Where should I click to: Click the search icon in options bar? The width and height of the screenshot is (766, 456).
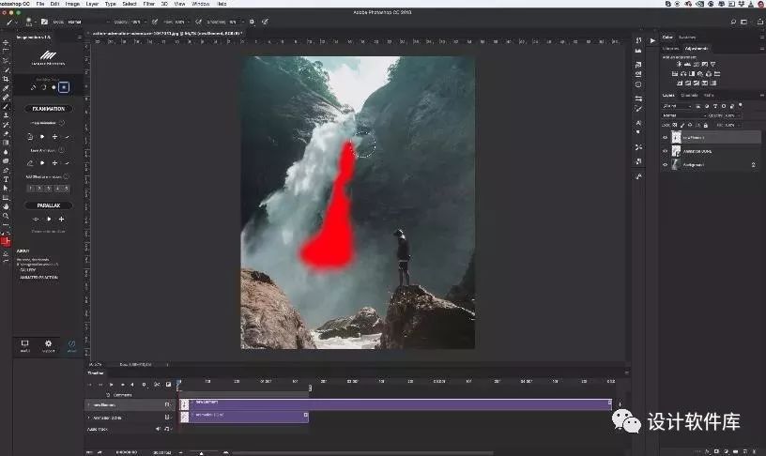tap(733, 22)
